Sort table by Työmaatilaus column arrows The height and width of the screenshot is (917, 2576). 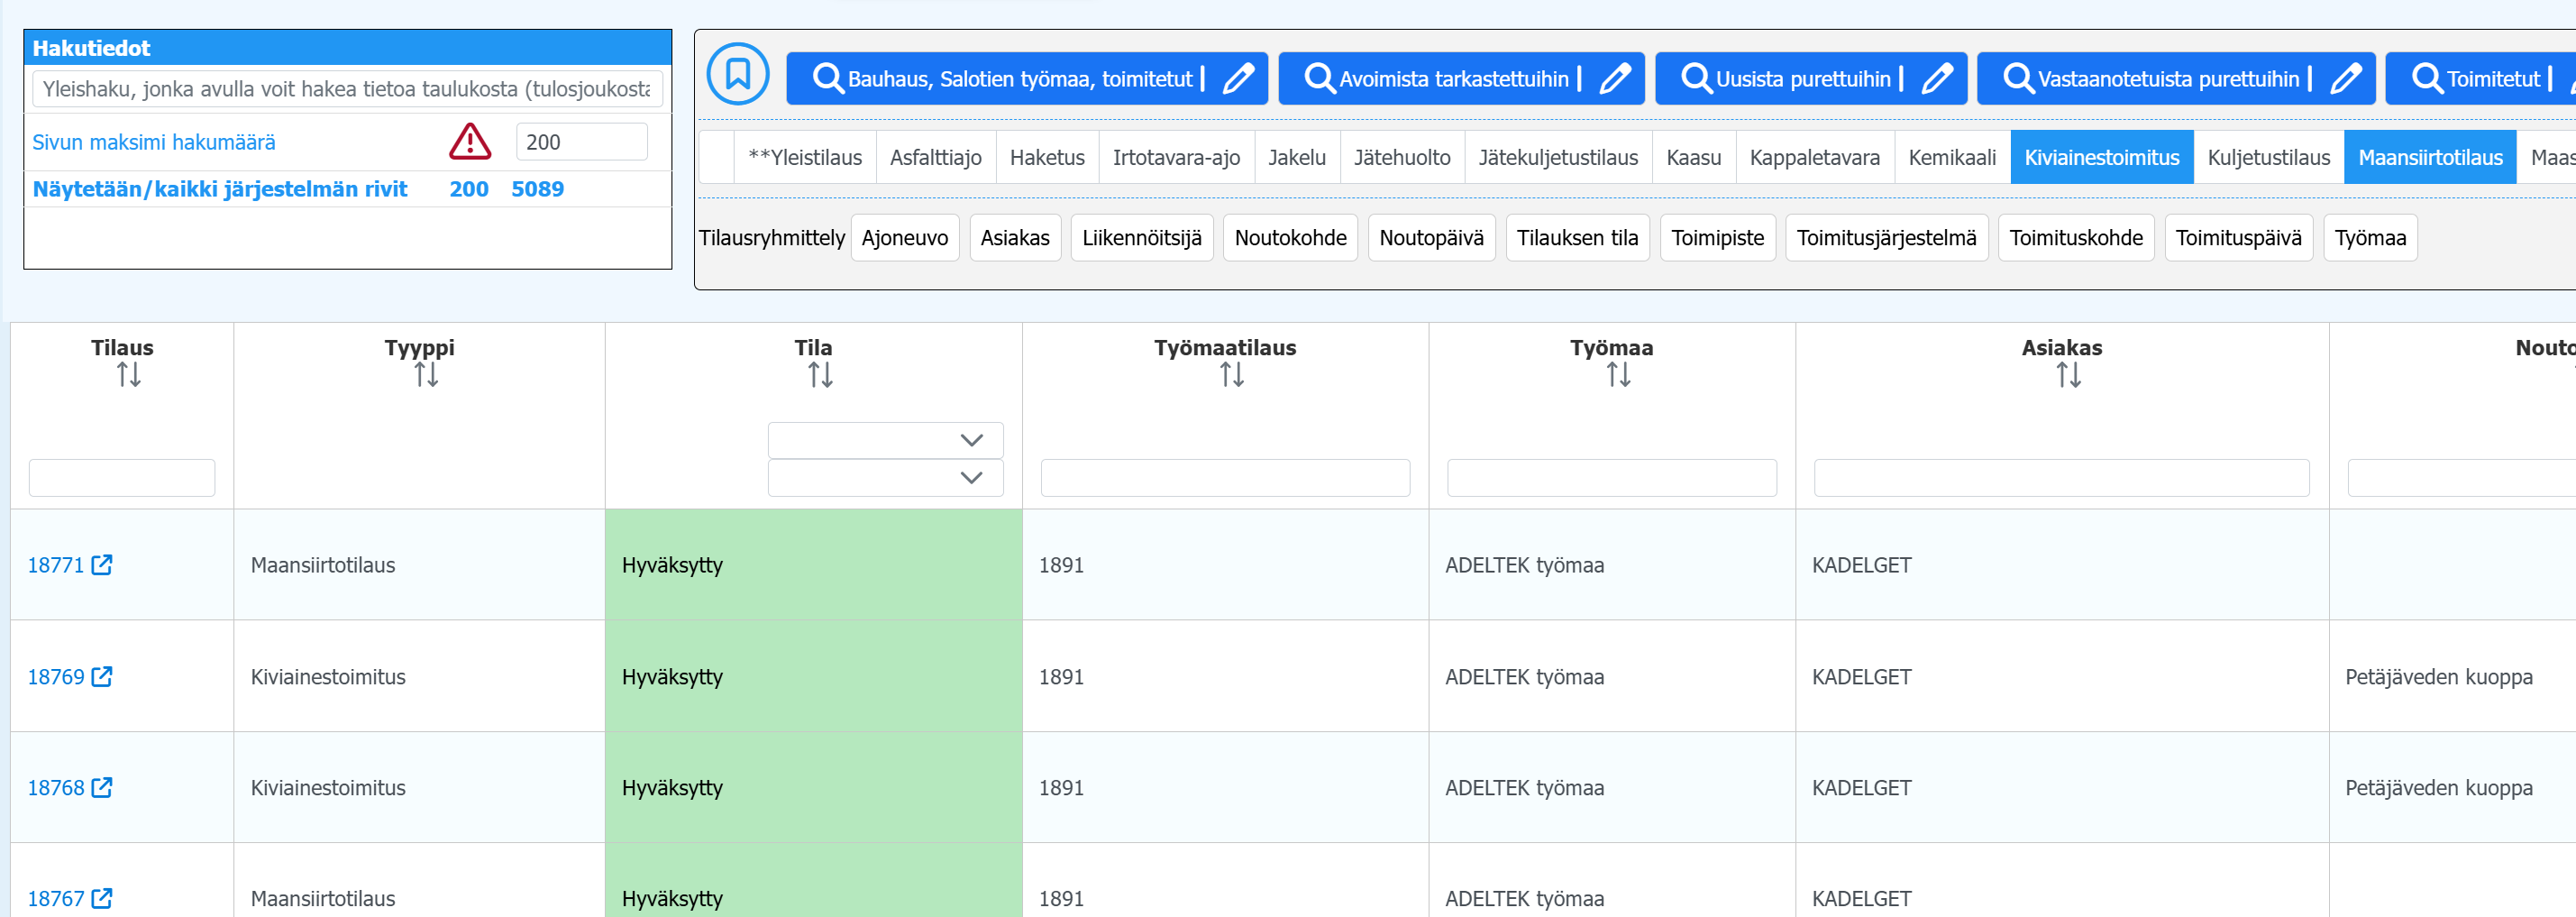[1231, 375]
